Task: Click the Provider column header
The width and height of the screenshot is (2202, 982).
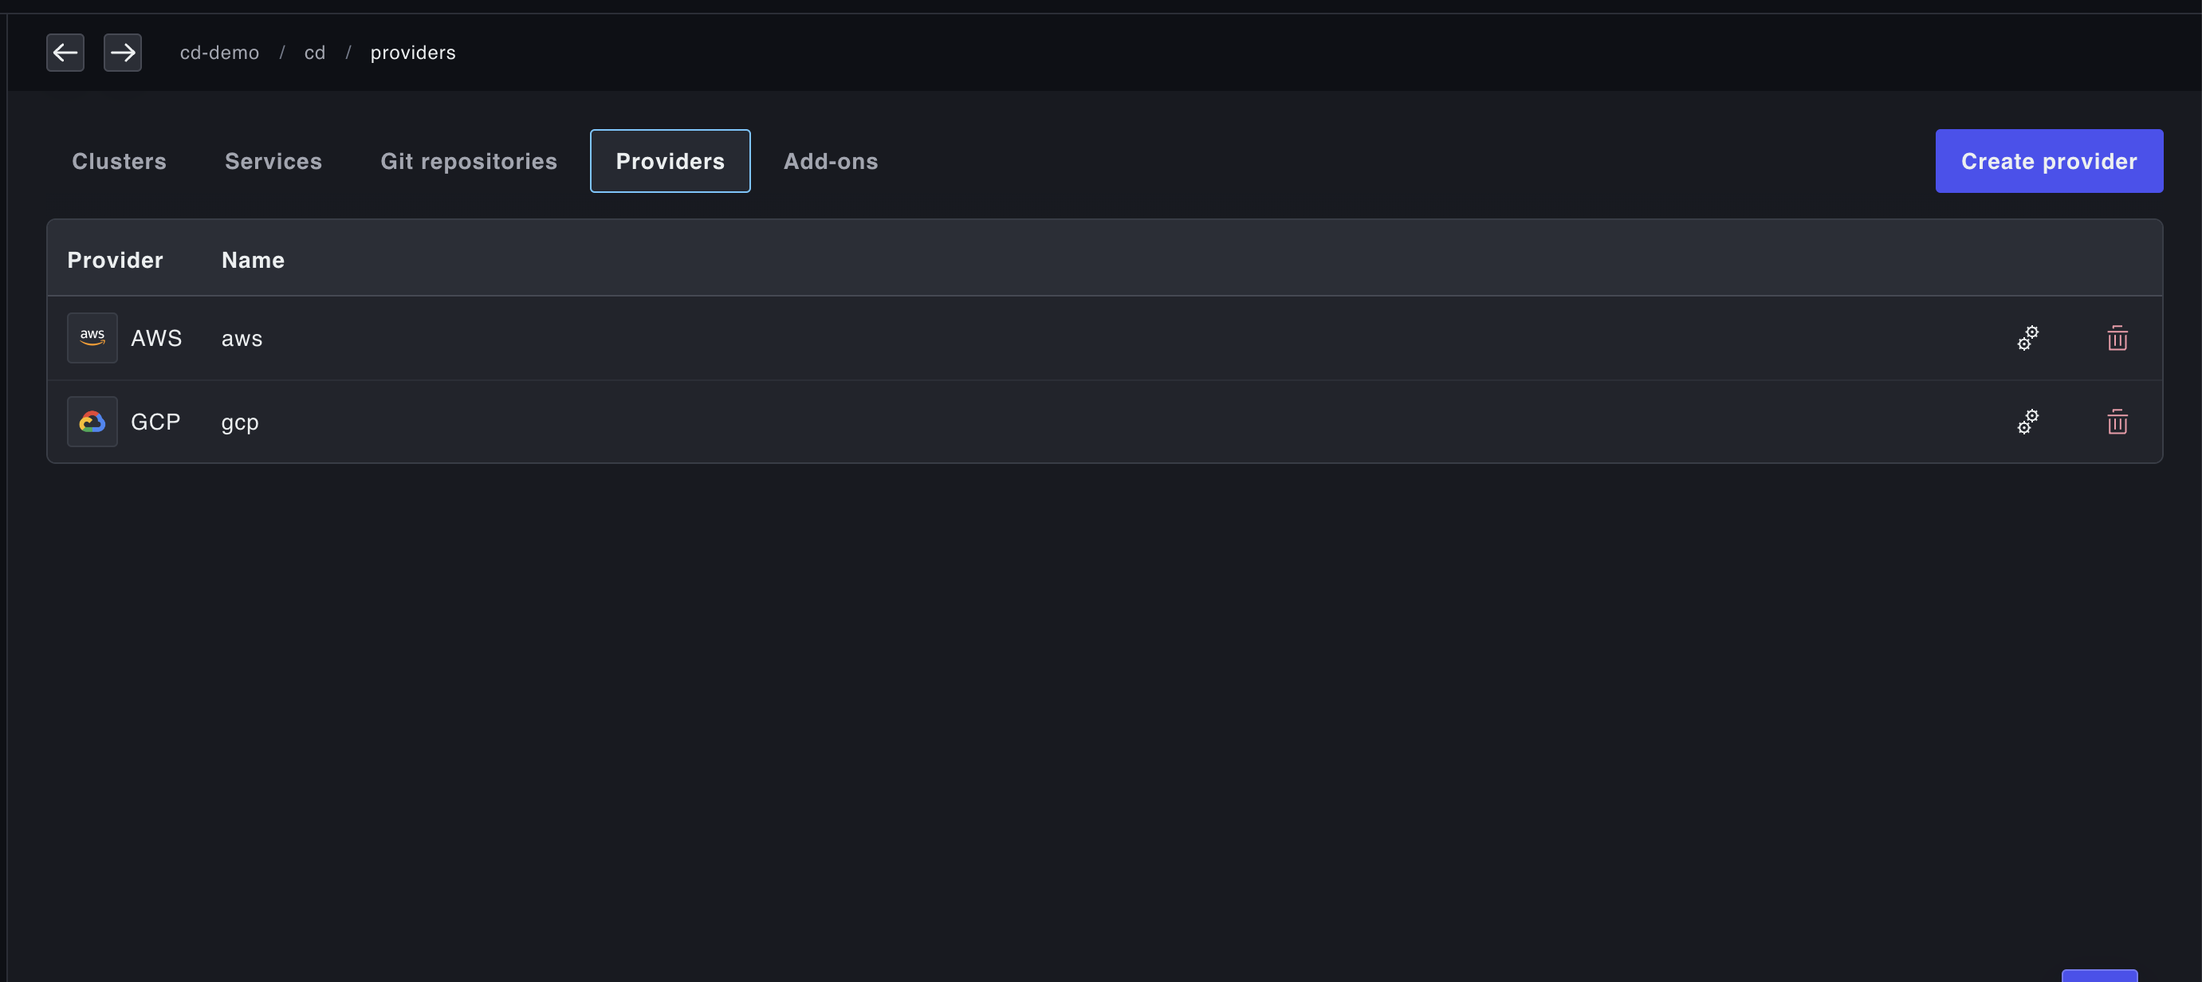Action: pos(116,260)
